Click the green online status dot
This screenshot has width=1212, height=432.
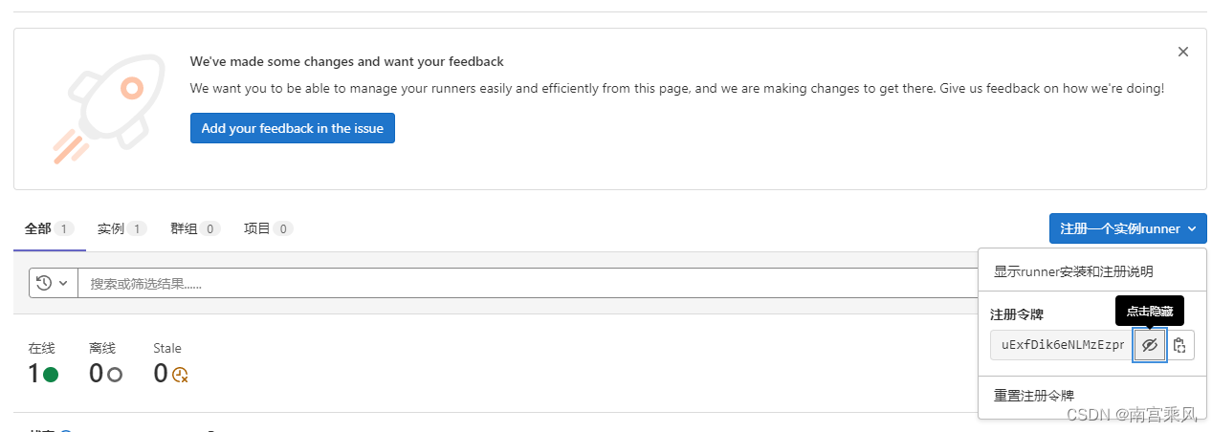click(x=51, y=375)
